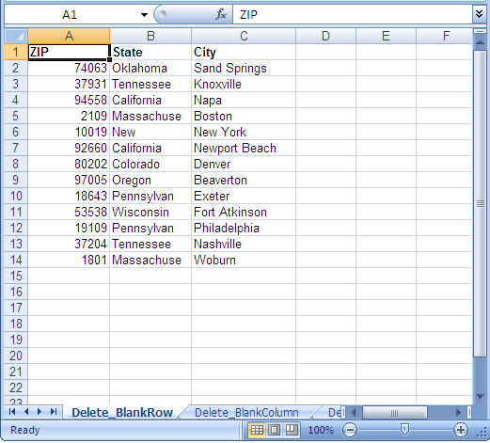Go to last sheet tab arrow

(54, 411)
